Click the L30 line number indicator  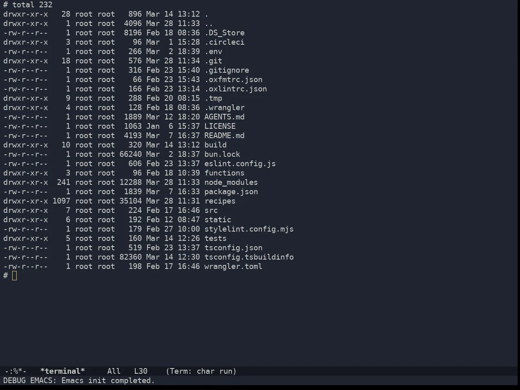click(141, 371)
